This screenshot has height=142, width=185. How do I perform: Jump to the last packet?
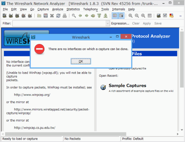pyautogui.click(x=106, y=16)
